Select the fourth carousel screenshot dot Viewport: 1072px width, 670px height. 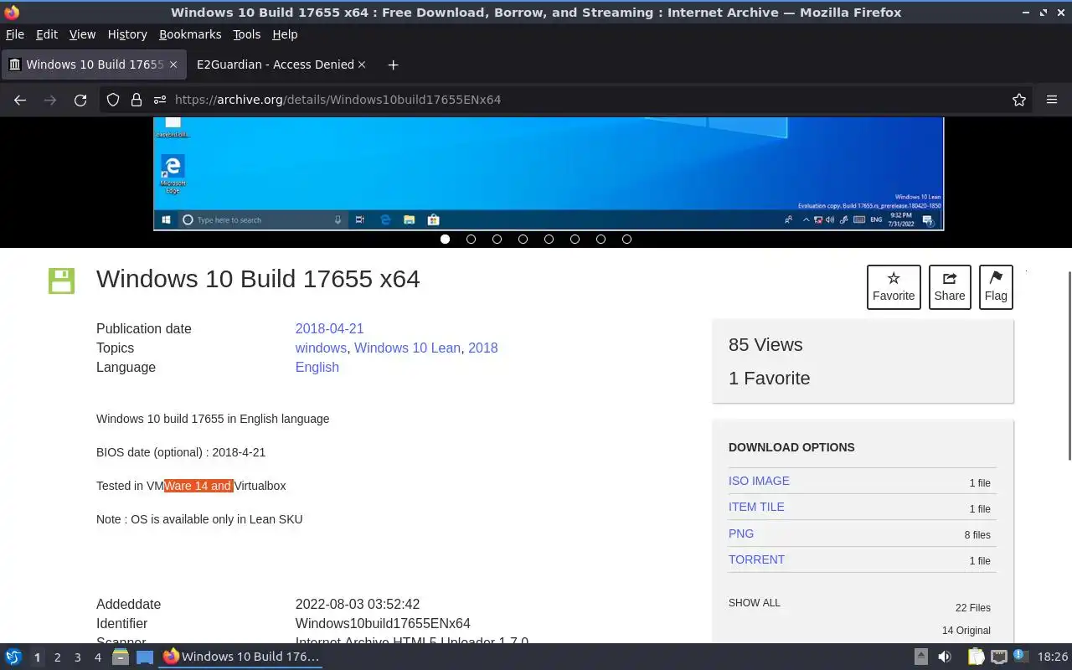pyautogui.click(x=523, y=239)
